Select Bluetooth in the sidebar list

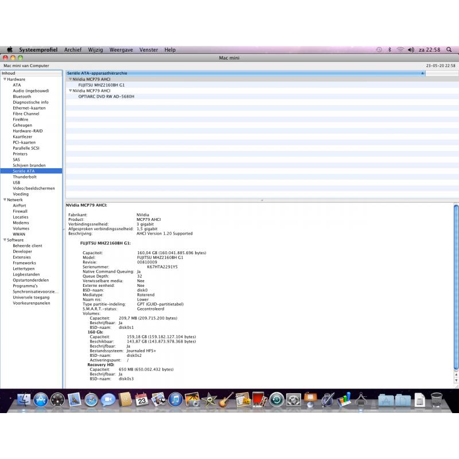point(22,96)
